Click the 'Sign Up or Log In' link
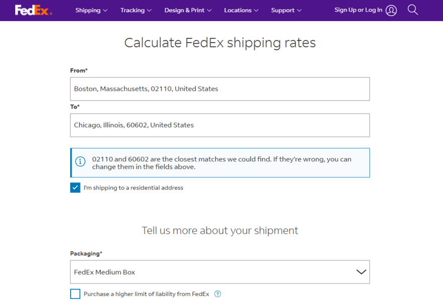The height and width of the screenshot is (304, 443). (x=358, y=10)
